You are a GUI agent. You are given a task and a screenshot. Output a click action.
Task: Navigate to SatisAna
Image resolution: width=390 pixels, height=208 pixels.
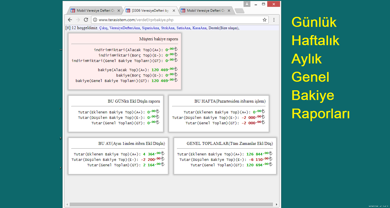(184, 28)
